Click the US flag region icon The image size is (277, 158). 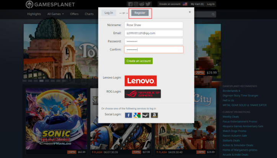185,4
